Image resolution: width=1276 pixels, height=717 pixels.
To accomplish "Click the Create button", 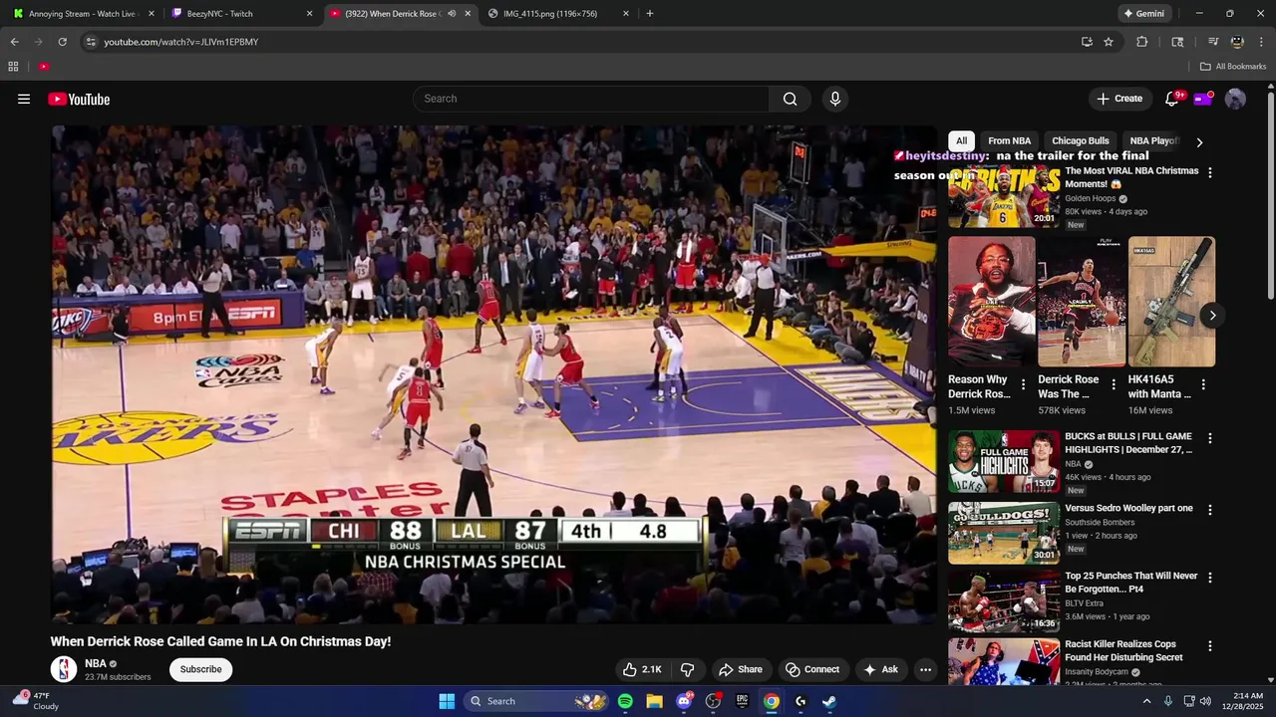I will click(1119, 99).
